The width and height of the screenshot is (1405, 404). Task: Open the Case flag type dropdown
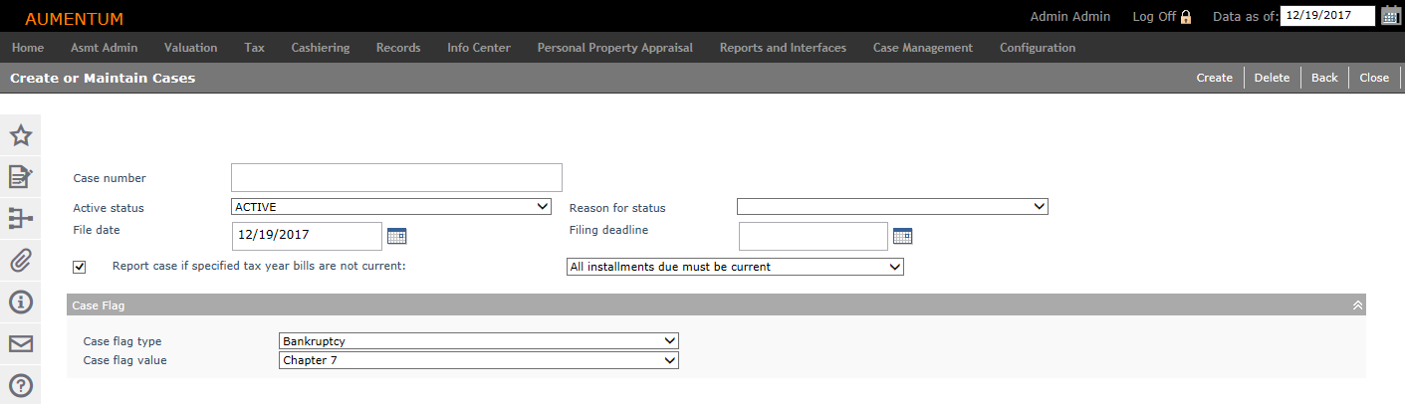(479, 340)
